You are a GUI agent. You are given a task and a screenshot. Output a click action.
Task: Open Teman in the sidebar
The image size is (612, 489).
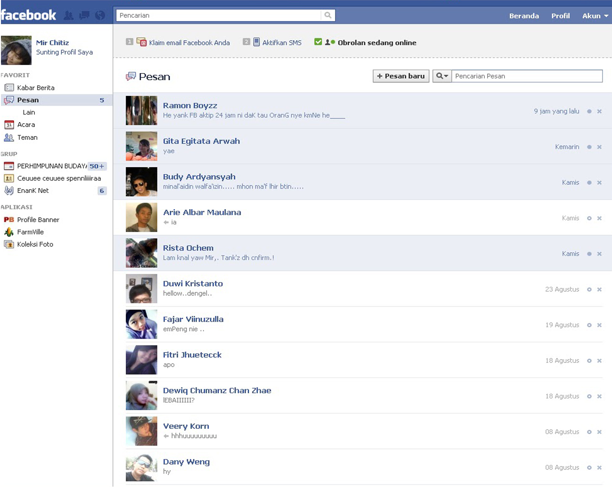27,138
